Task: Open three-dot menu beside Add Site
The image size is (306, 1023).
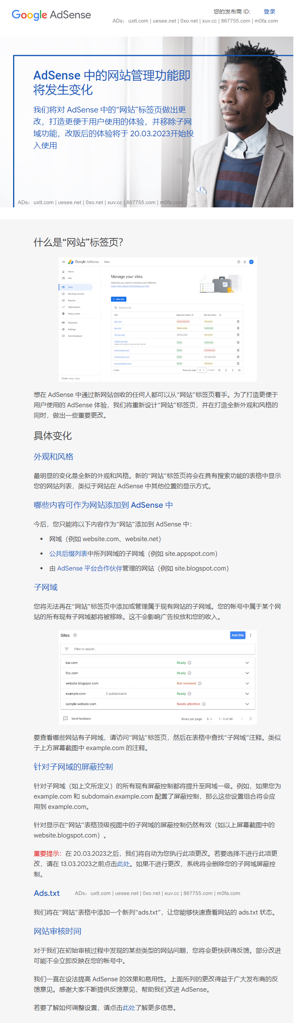Action: tap(251, 635)
